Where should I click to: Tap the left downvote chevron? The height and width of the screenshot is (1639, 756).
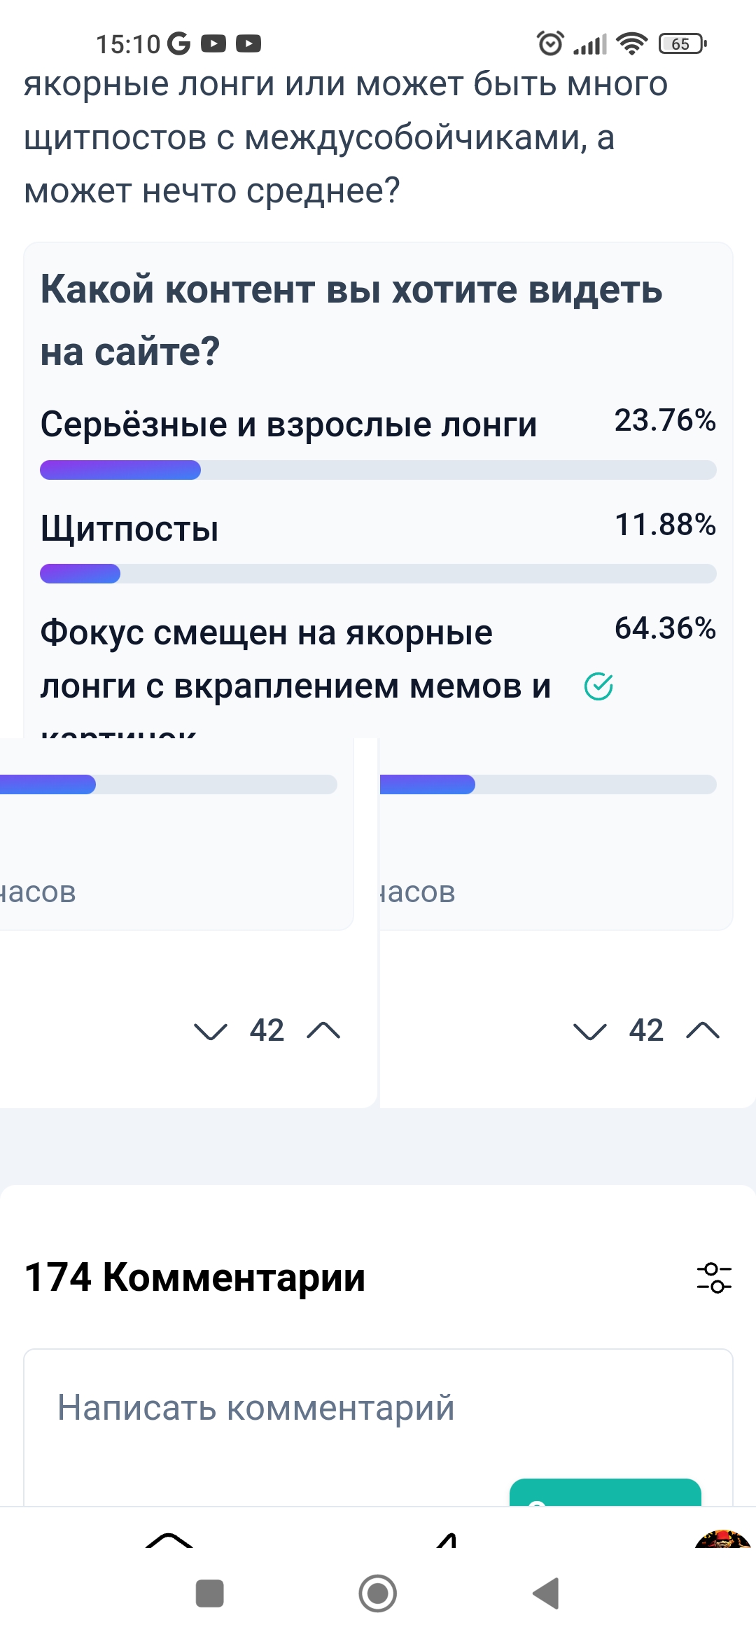[211, 1031]
